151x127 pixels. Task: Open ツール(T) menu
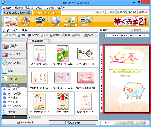40,8
